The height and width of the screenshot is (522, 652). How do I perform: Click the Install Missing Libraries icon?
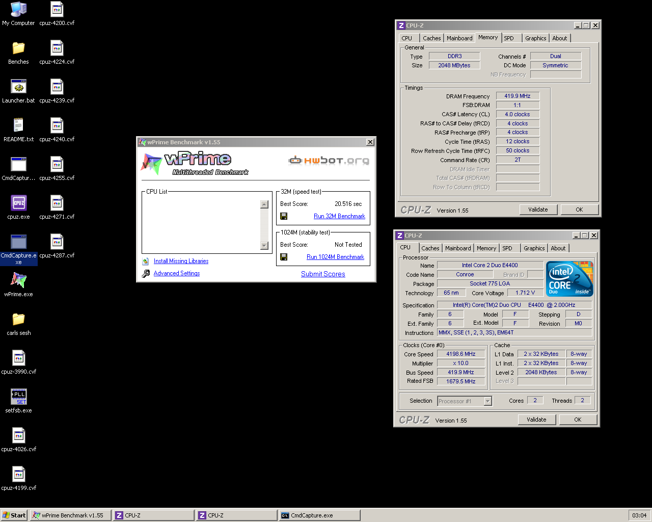pyautogui.click(x=146, y=261)
